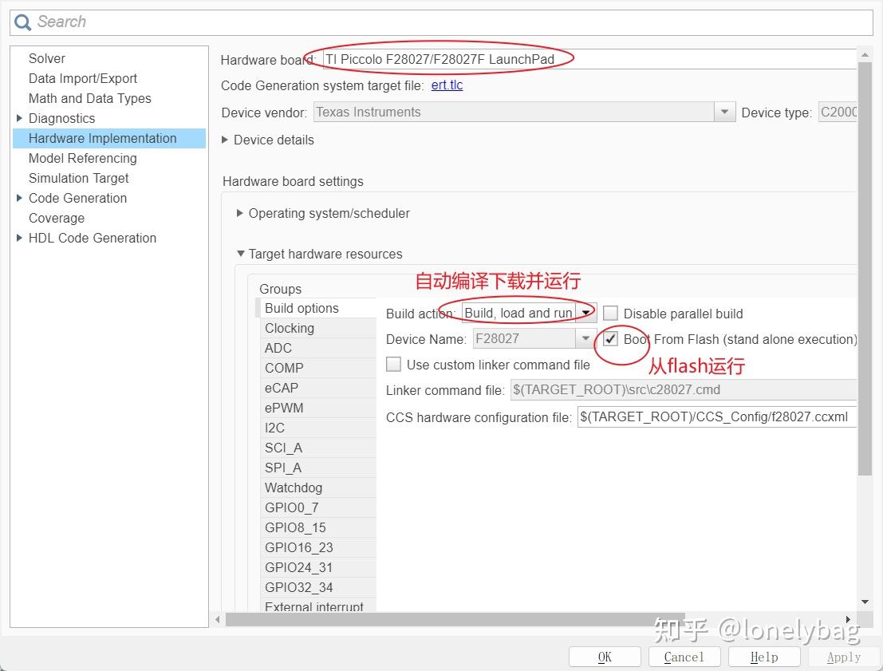Screen dimensions: 883x671
Task: Select the Clocking group
Action: (x=317, y=328)
